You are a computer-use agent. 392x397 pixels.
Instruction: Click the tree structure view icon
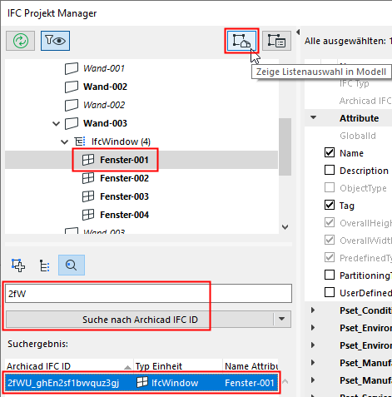point(44,265)
